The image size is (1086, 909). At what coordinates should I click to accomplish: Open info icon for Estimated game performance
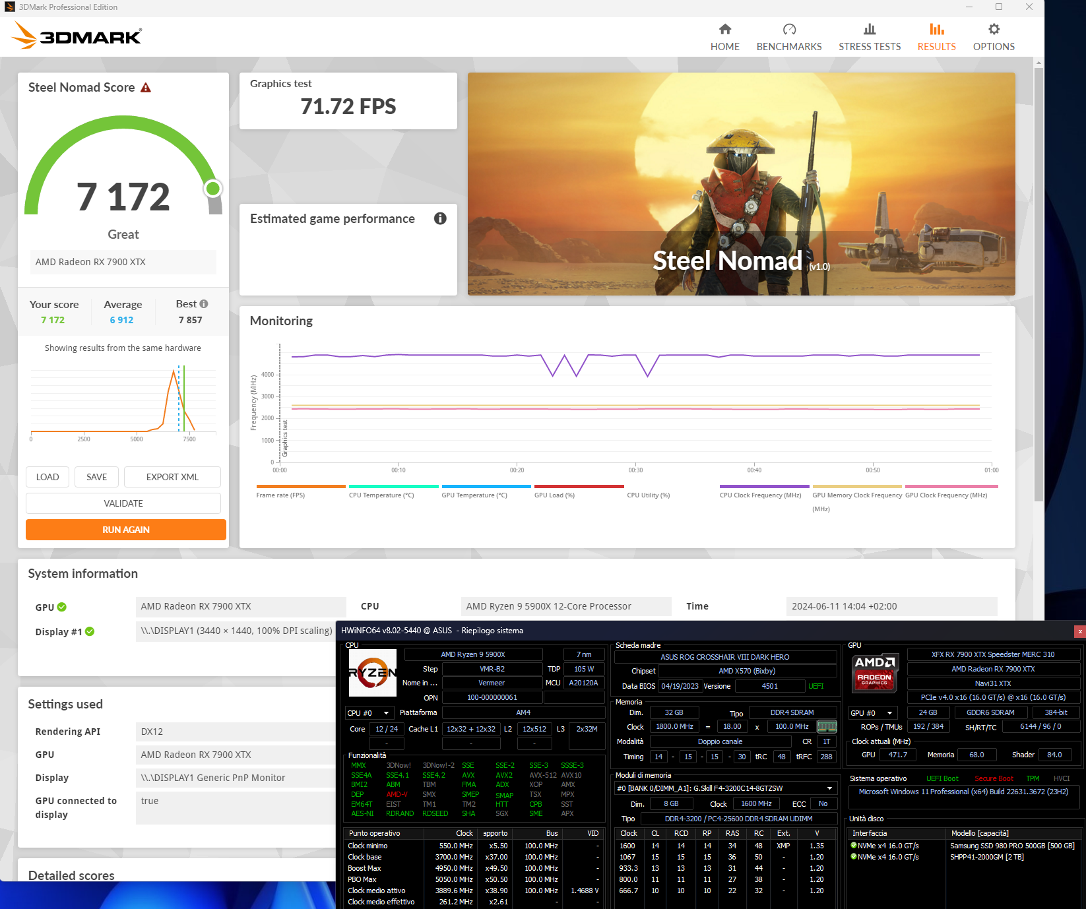pos(440,218)
